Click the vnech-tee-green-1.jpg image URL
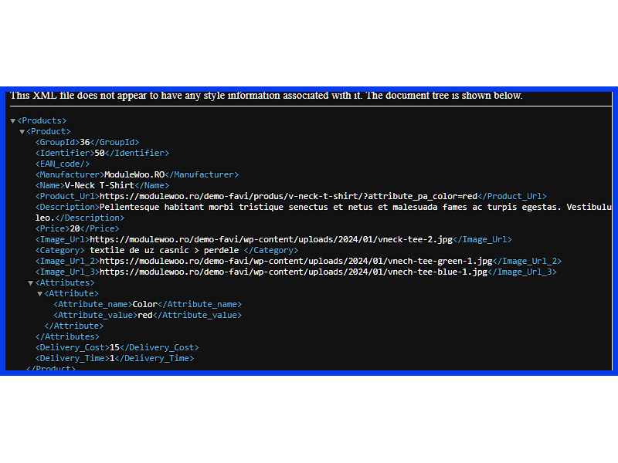 coord(296,261)
